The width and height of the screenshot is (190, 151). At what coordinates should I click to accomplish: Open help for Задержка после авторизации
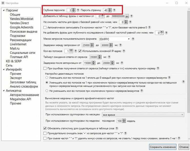[122, 63]
